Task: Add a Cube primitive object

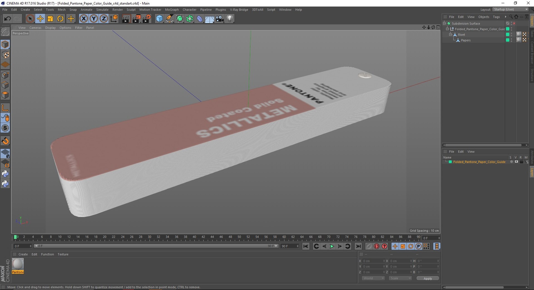Action: click(x=159, y=19)
